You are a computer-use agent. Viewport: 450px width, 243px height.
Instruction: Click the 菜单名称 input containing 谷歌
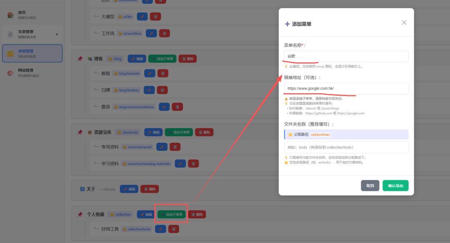tap(346, 56)
